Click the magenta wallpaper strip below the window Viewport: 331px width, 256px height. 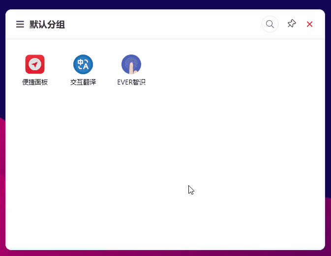[165, 253]
